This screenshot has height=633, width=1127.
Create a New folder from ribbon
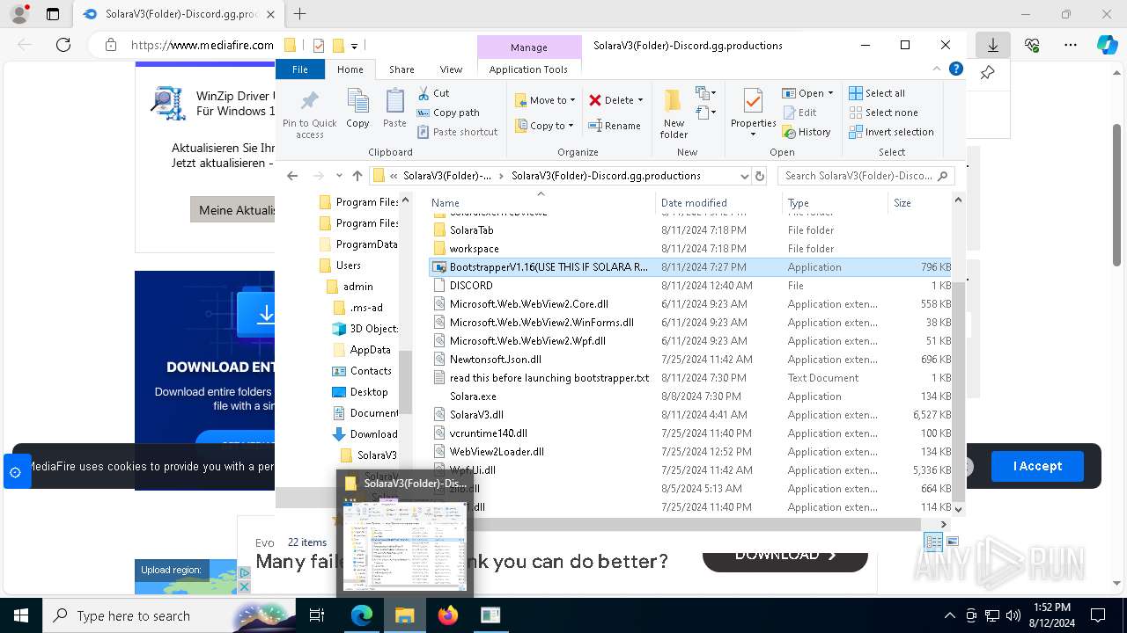click(674, 113)
